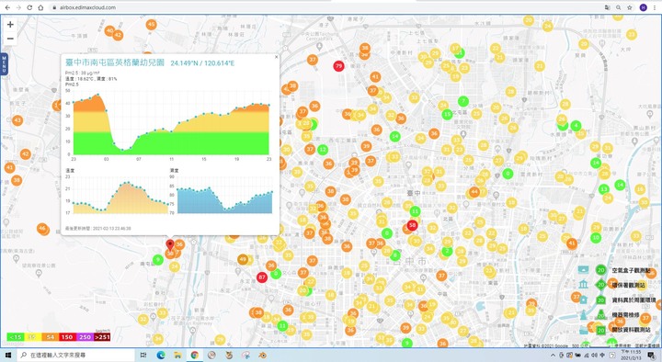Open the vertical MENU tab on left edge
Screen dimensions: 662x362
(5, 64)
